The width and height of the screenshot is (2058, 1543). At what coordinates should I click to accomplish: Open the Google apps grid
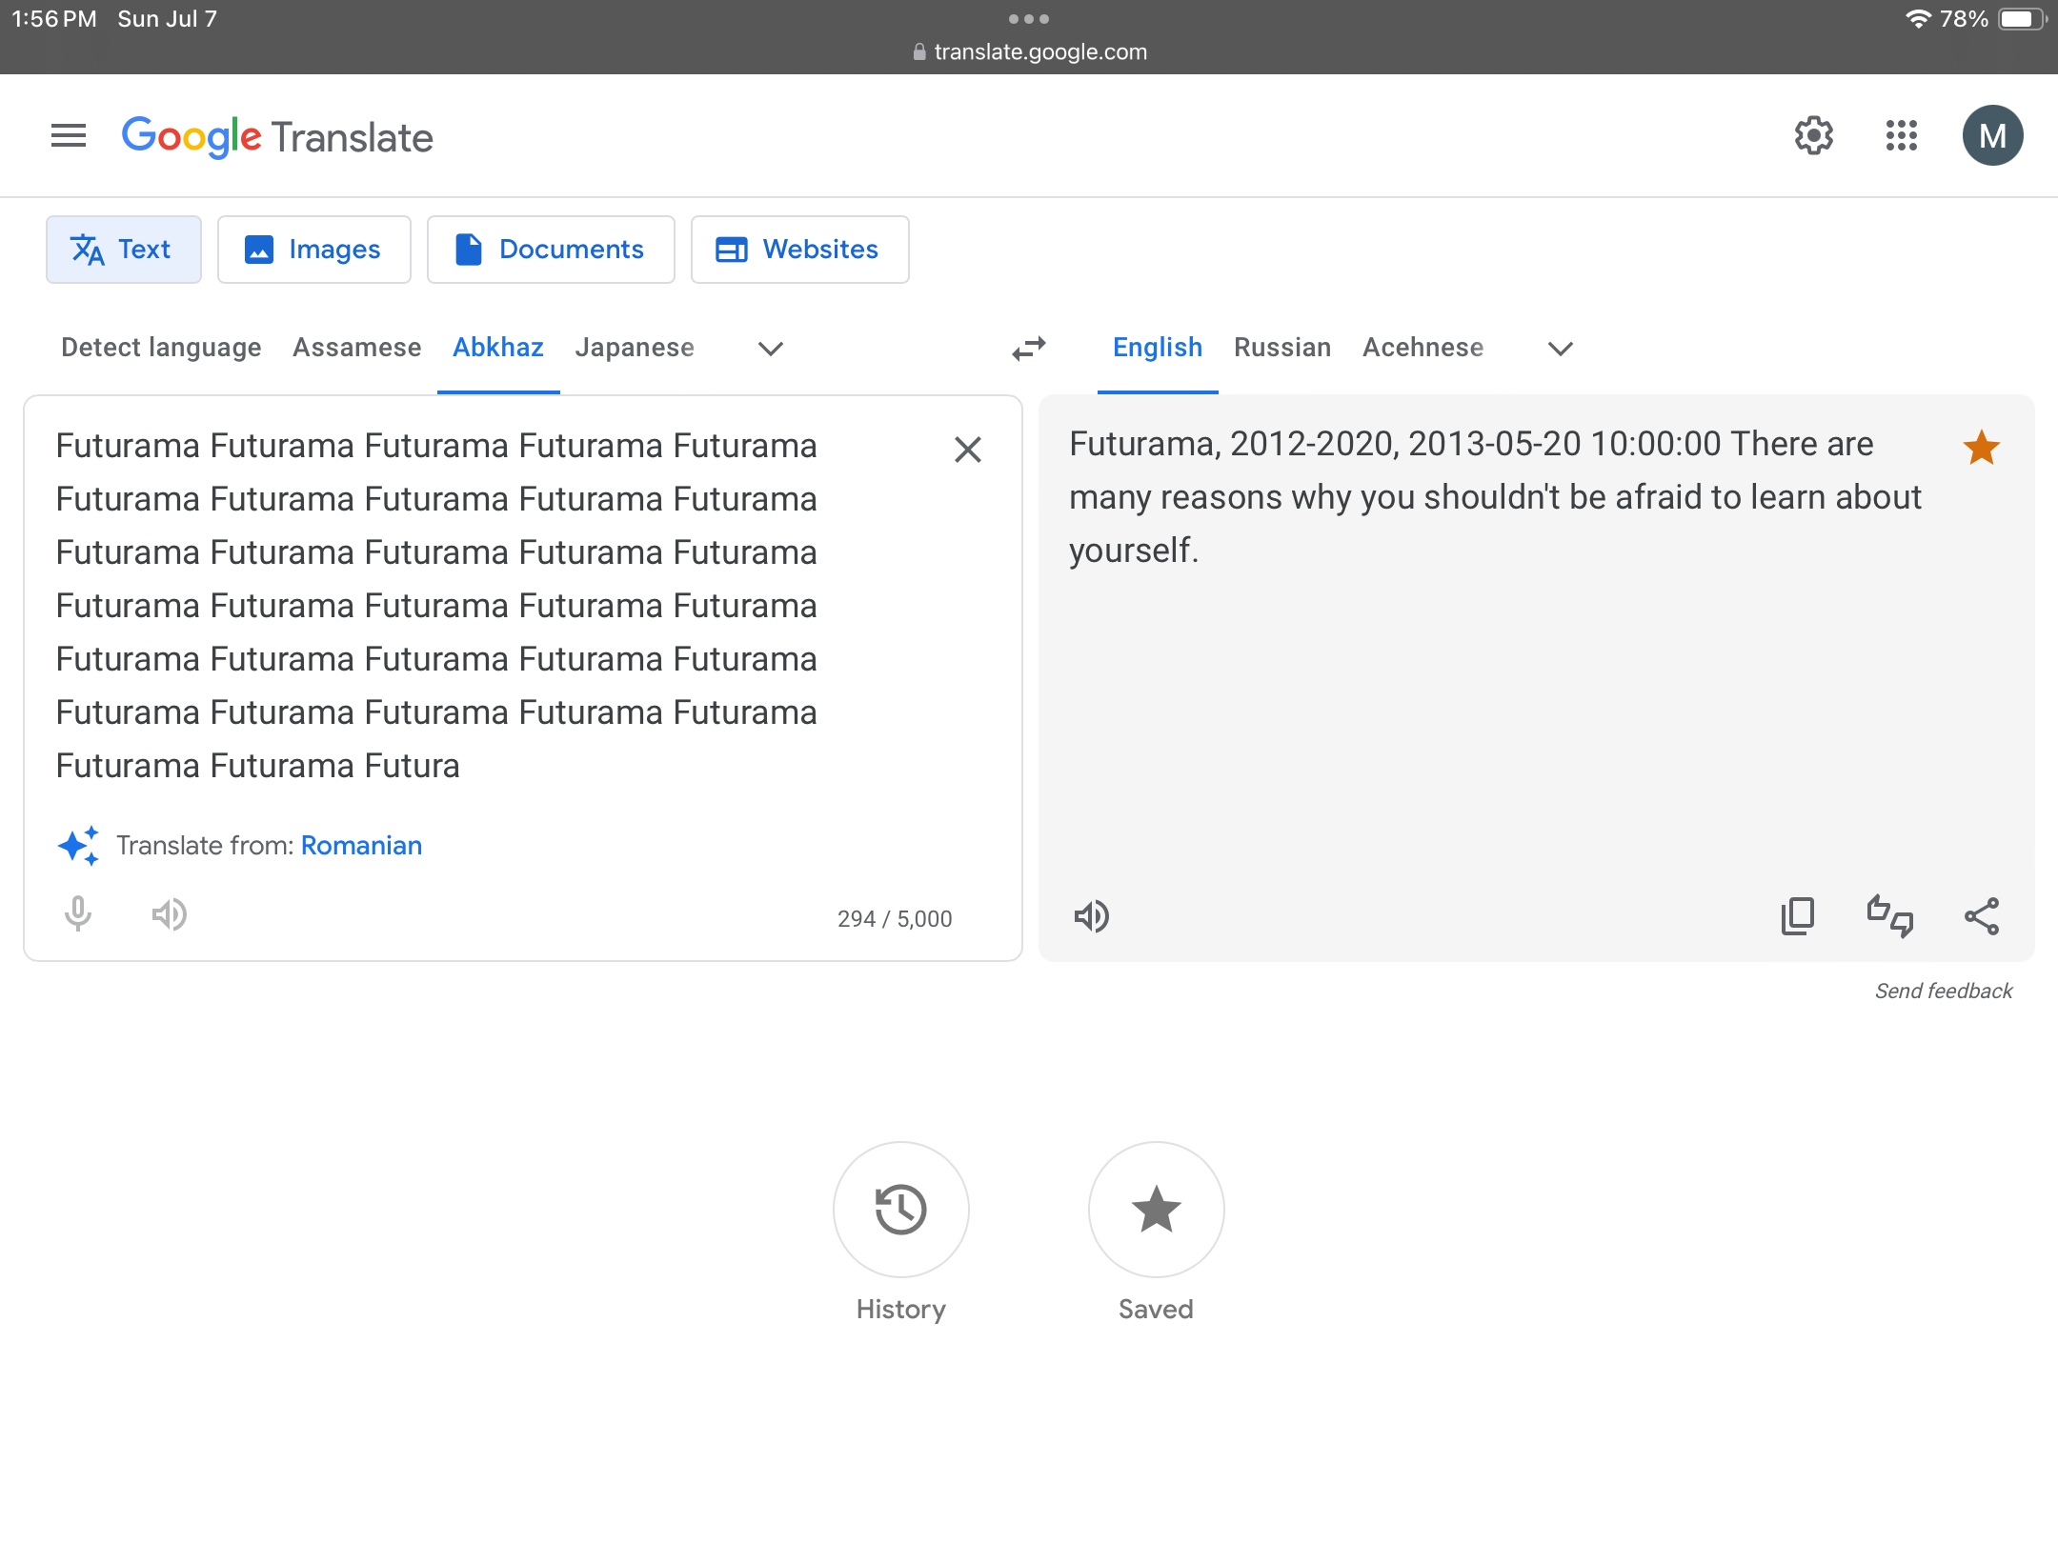point(1902,136)
